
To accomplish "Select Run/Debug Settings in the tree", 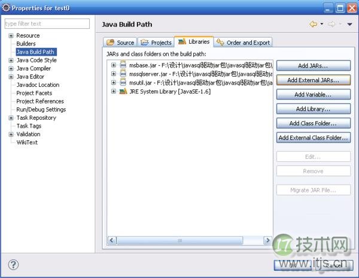I will click(x=41, y=110).
